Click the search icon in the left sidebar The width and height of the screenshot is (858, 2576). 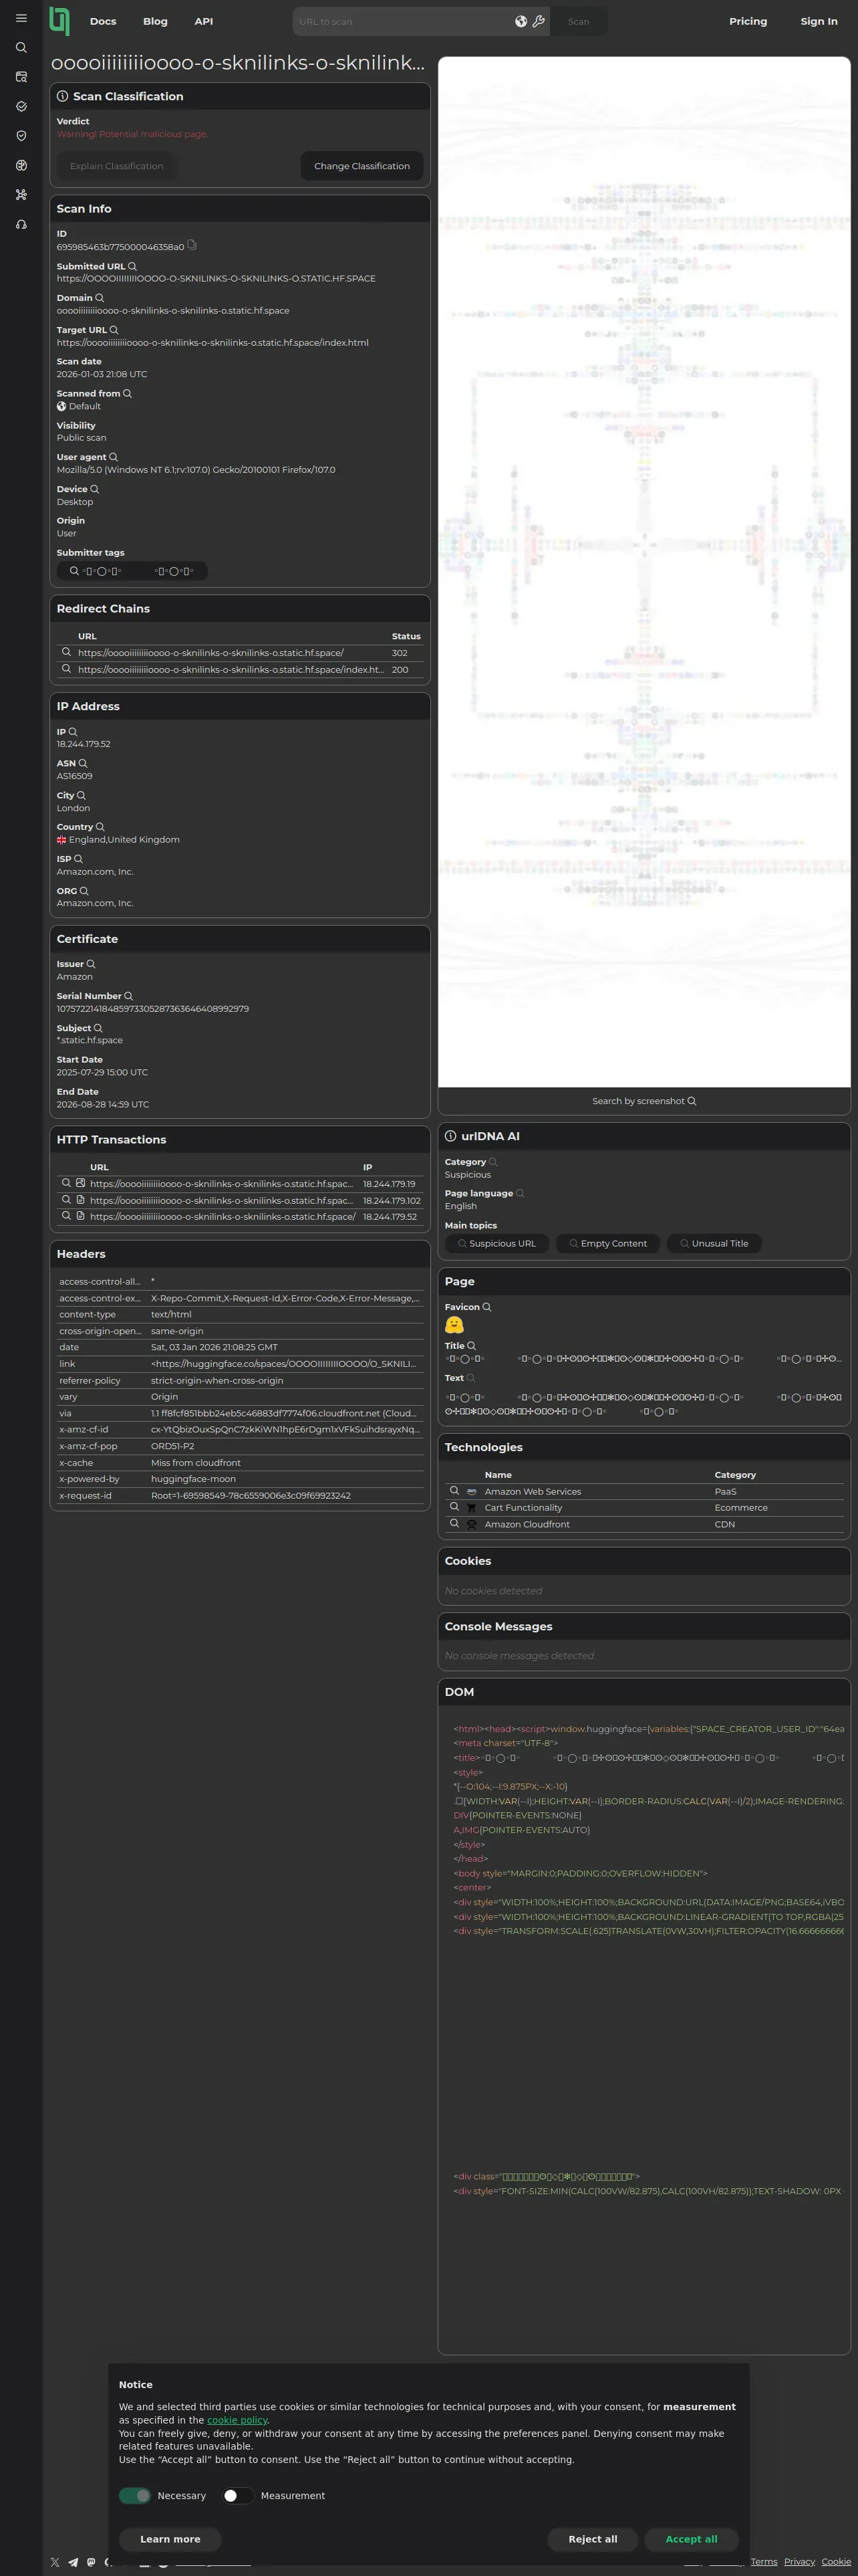tap(21, 47)
